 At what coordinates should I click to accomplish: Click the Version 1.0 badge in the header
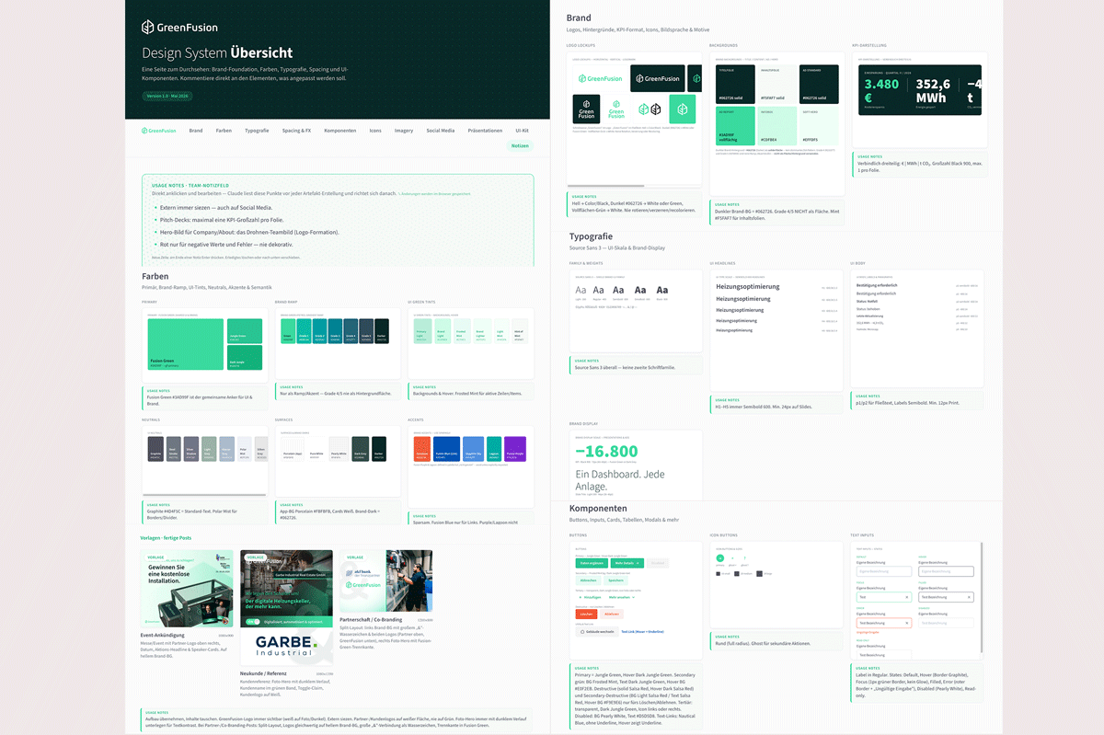click(166, 96)
